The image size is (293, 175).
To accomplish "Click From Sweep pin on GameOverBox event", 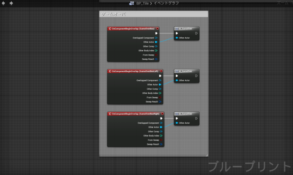I will pos(156,55).
